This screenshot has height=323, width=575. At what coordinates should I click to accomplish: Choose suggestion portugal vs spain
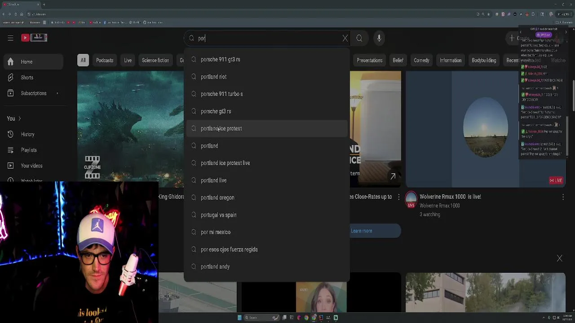267,215
